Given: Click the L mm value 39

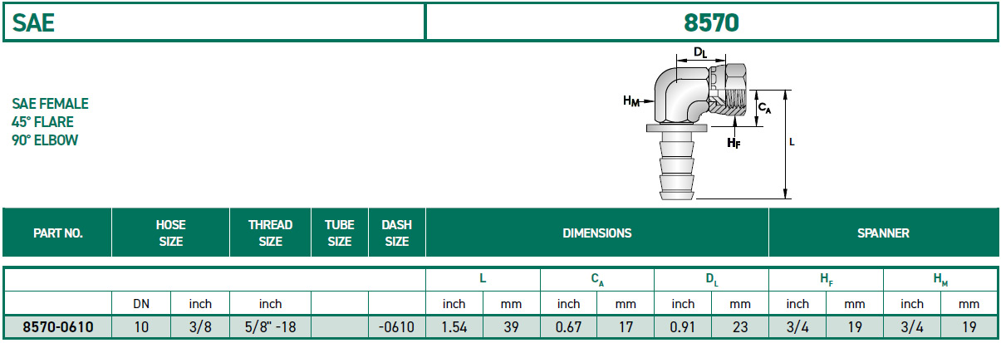Looking at the screenshot, I should click(x=512, y=327).
